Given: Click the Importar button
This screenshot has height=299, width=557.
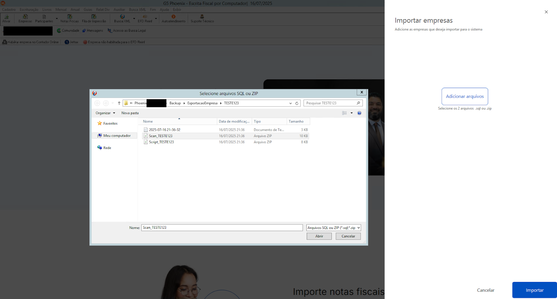Looking at the screenshot, I should (x=534, y=290).
